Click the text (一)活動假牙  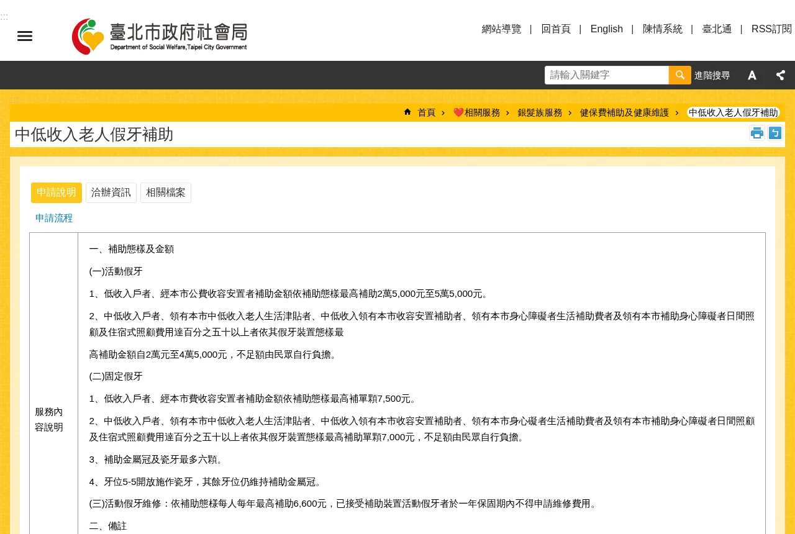click(x=116, y=271)
